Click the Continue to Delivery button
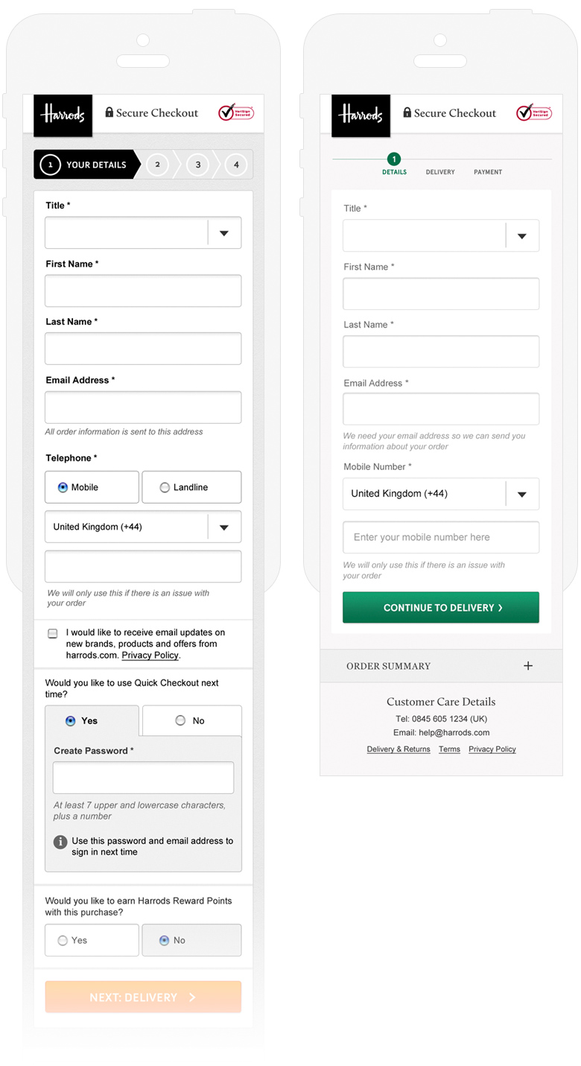This screenshot has height=1066, width=581. [x=441, y=607]
